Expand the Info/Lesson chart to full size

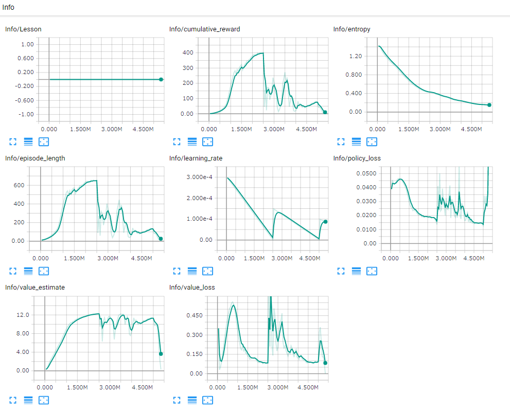(x=13, y=142)
